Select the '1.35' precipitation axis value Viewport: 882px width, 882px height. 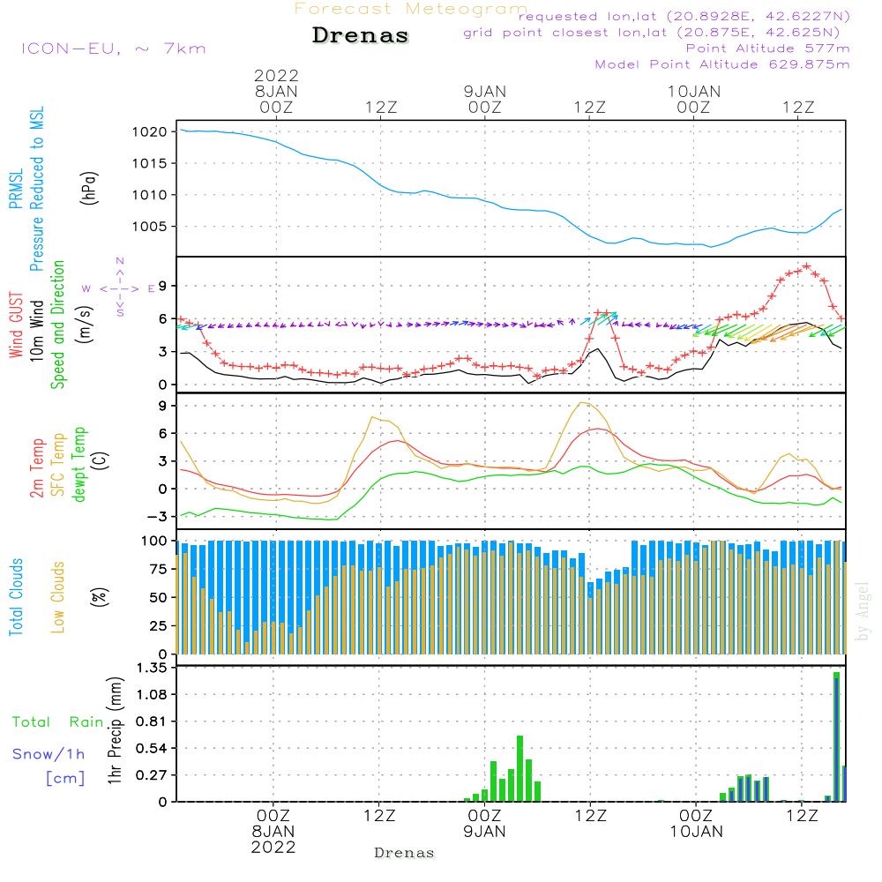pyautogui.click(x=153, y=668)
